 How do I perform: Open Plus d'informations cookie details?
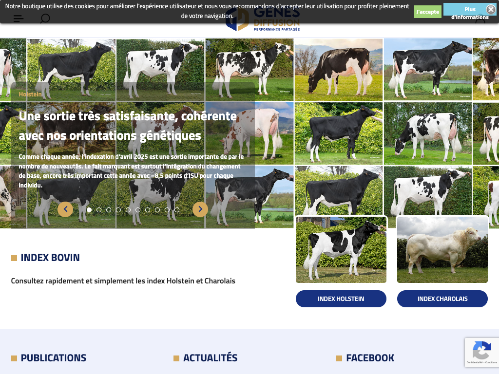tap(470, 13)
